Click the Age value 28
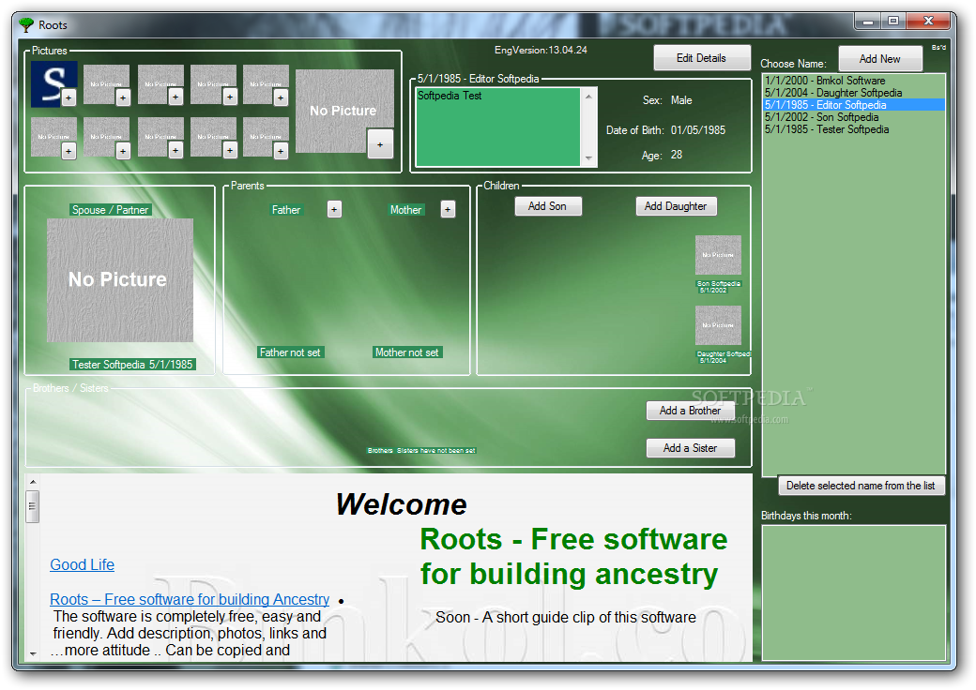 pyautogui.click(x=677, y=155)
